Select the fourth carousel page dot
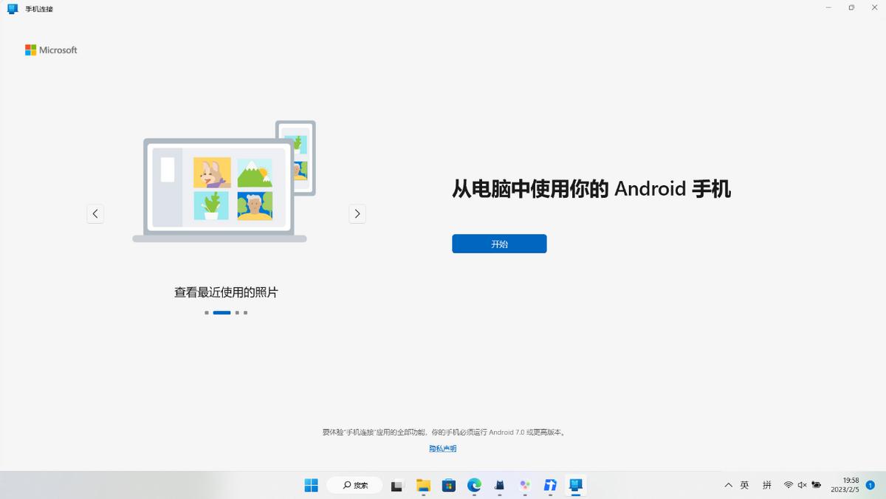886x499 pixels. coord(246,313)
